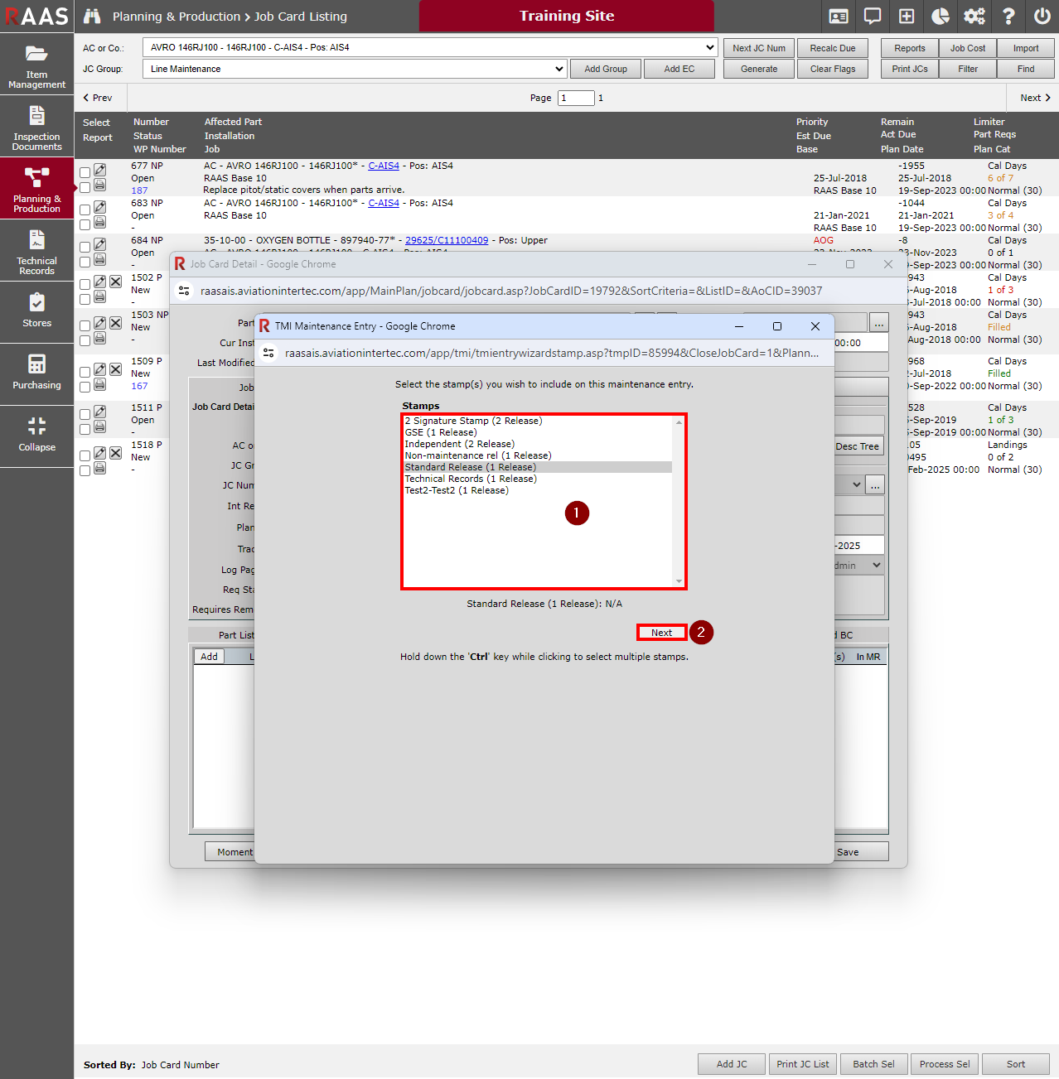Go to the Stores module
The image size is (1059, 1079).
pos(36,311)
